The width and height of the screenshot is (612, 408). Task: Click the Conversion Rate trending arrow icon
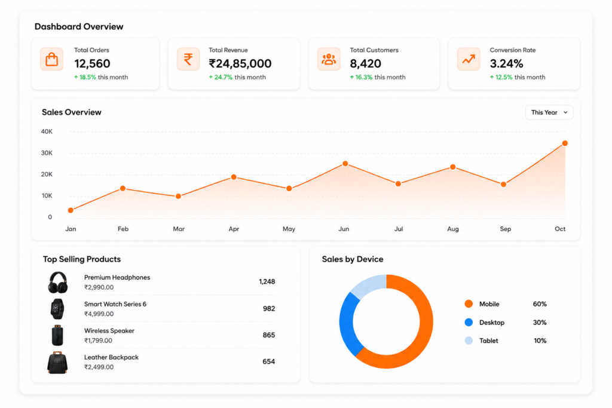[469, 59]
